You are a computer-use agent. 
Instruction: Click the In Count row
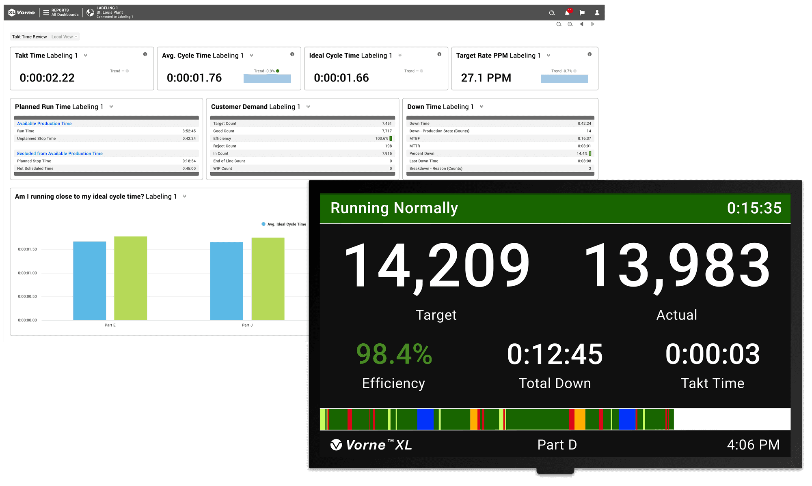(x=302, y=154)
